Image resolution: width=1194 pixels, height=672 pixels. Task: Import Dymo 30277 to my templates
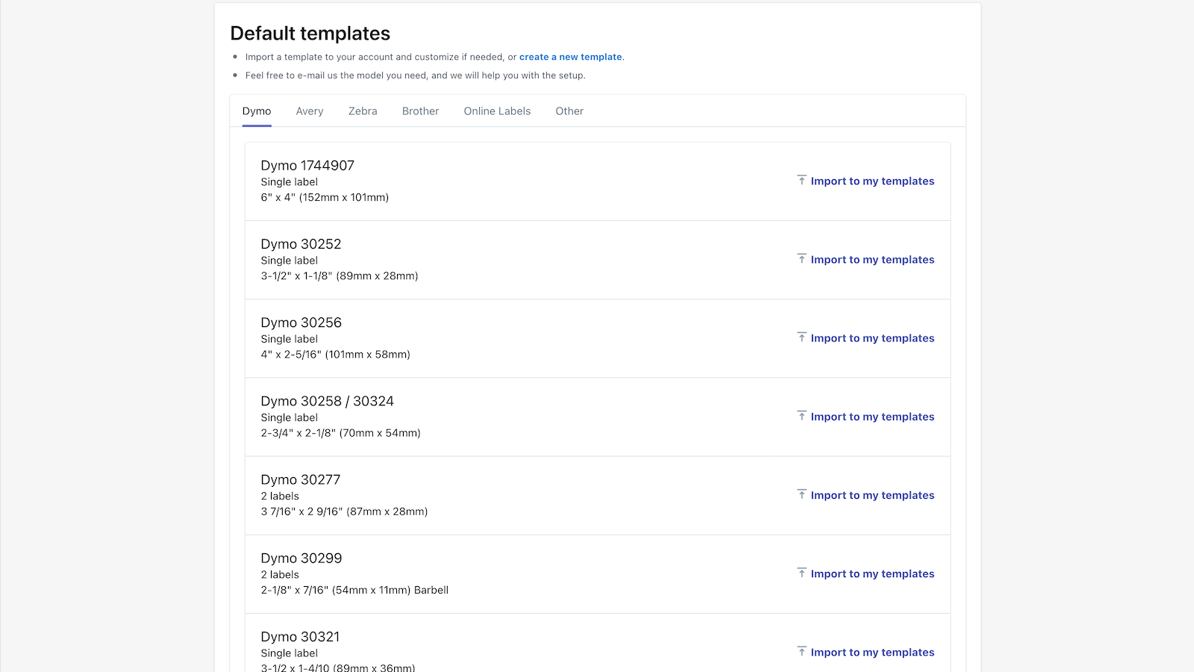click(x=872, y=496)
